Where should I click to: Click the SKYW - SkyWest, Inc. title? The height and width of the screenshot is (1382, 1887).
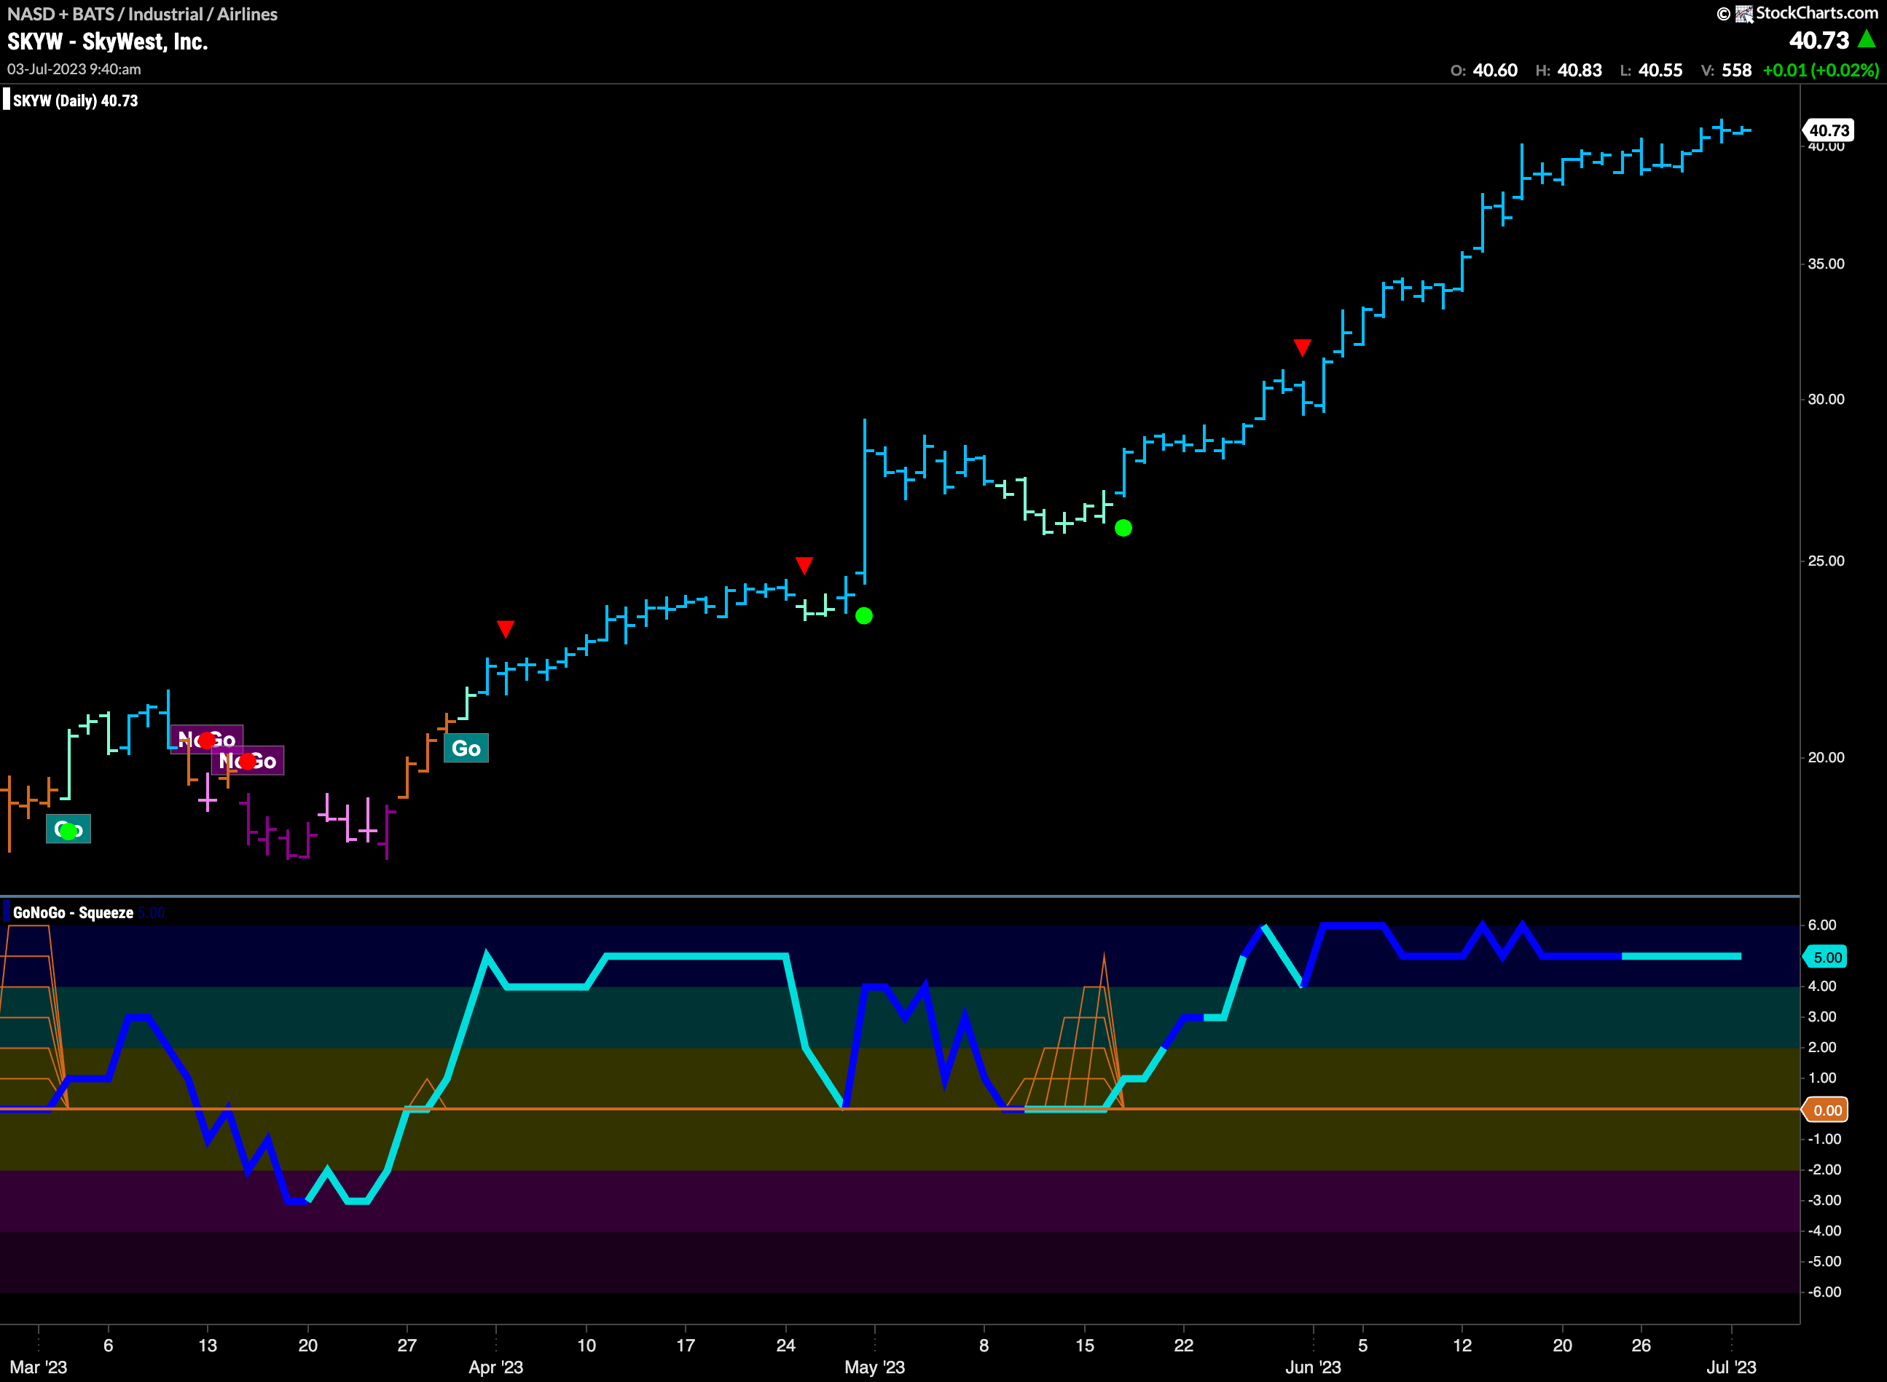pyautogui.click(x=107, y=42)
